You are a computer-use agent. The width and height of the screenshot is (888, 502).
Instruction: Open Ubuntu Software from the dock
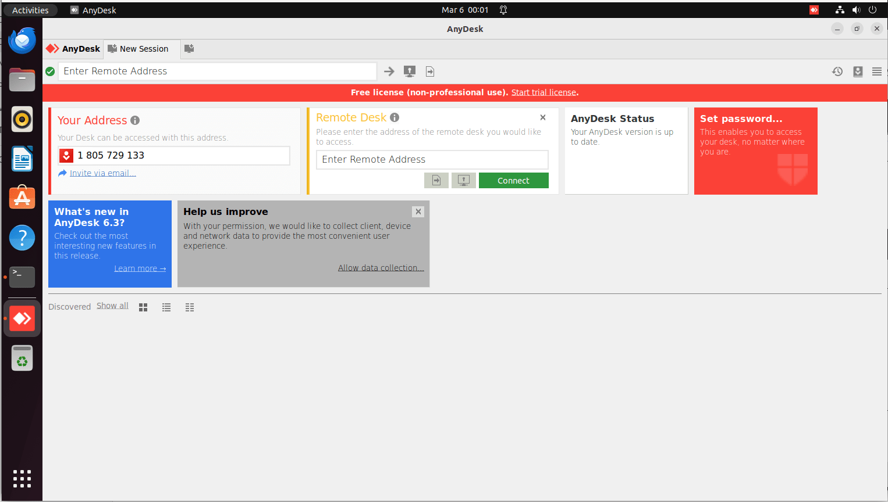coord(22,198)
